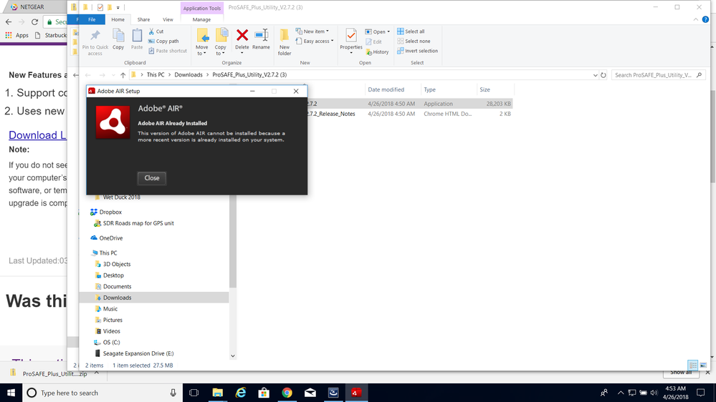
Task: Open Mail app from taskbar
Action: [310, 393]
